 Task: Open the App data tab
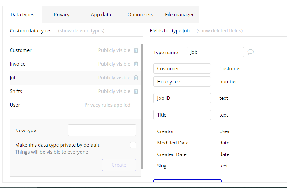(101, 15)
